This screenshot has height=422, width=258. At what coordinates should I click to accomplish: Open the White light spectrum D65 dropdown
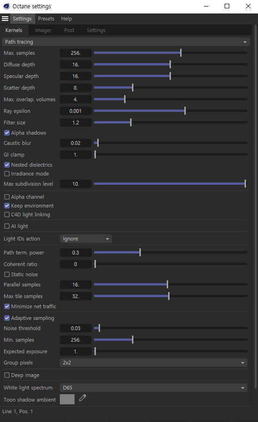tap(153, 388)
